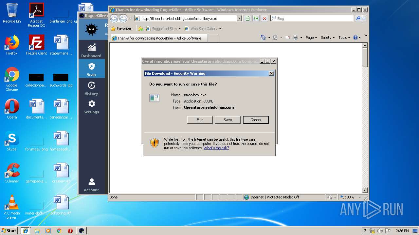
Task: Open the What's the risk? link
Action: pyautogui.click(x=216, y=148)
